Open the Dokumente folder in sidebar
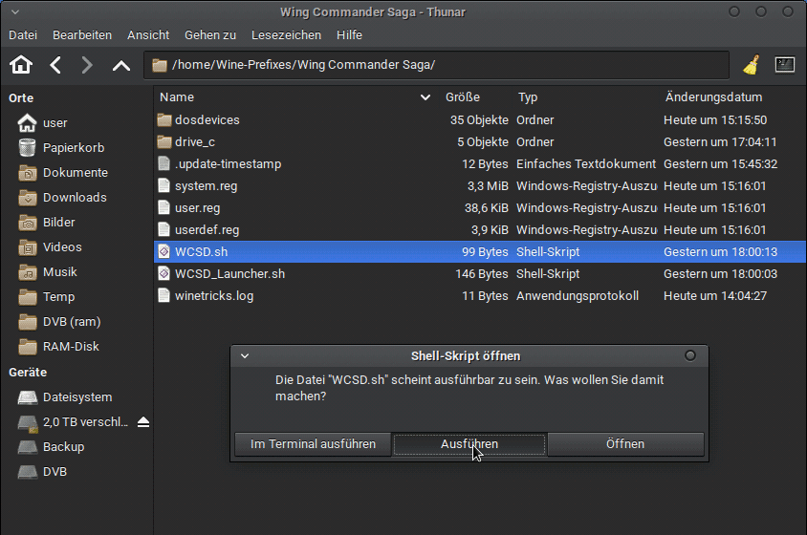The height and width of the screenshot is (535, 807). (63, 172)
